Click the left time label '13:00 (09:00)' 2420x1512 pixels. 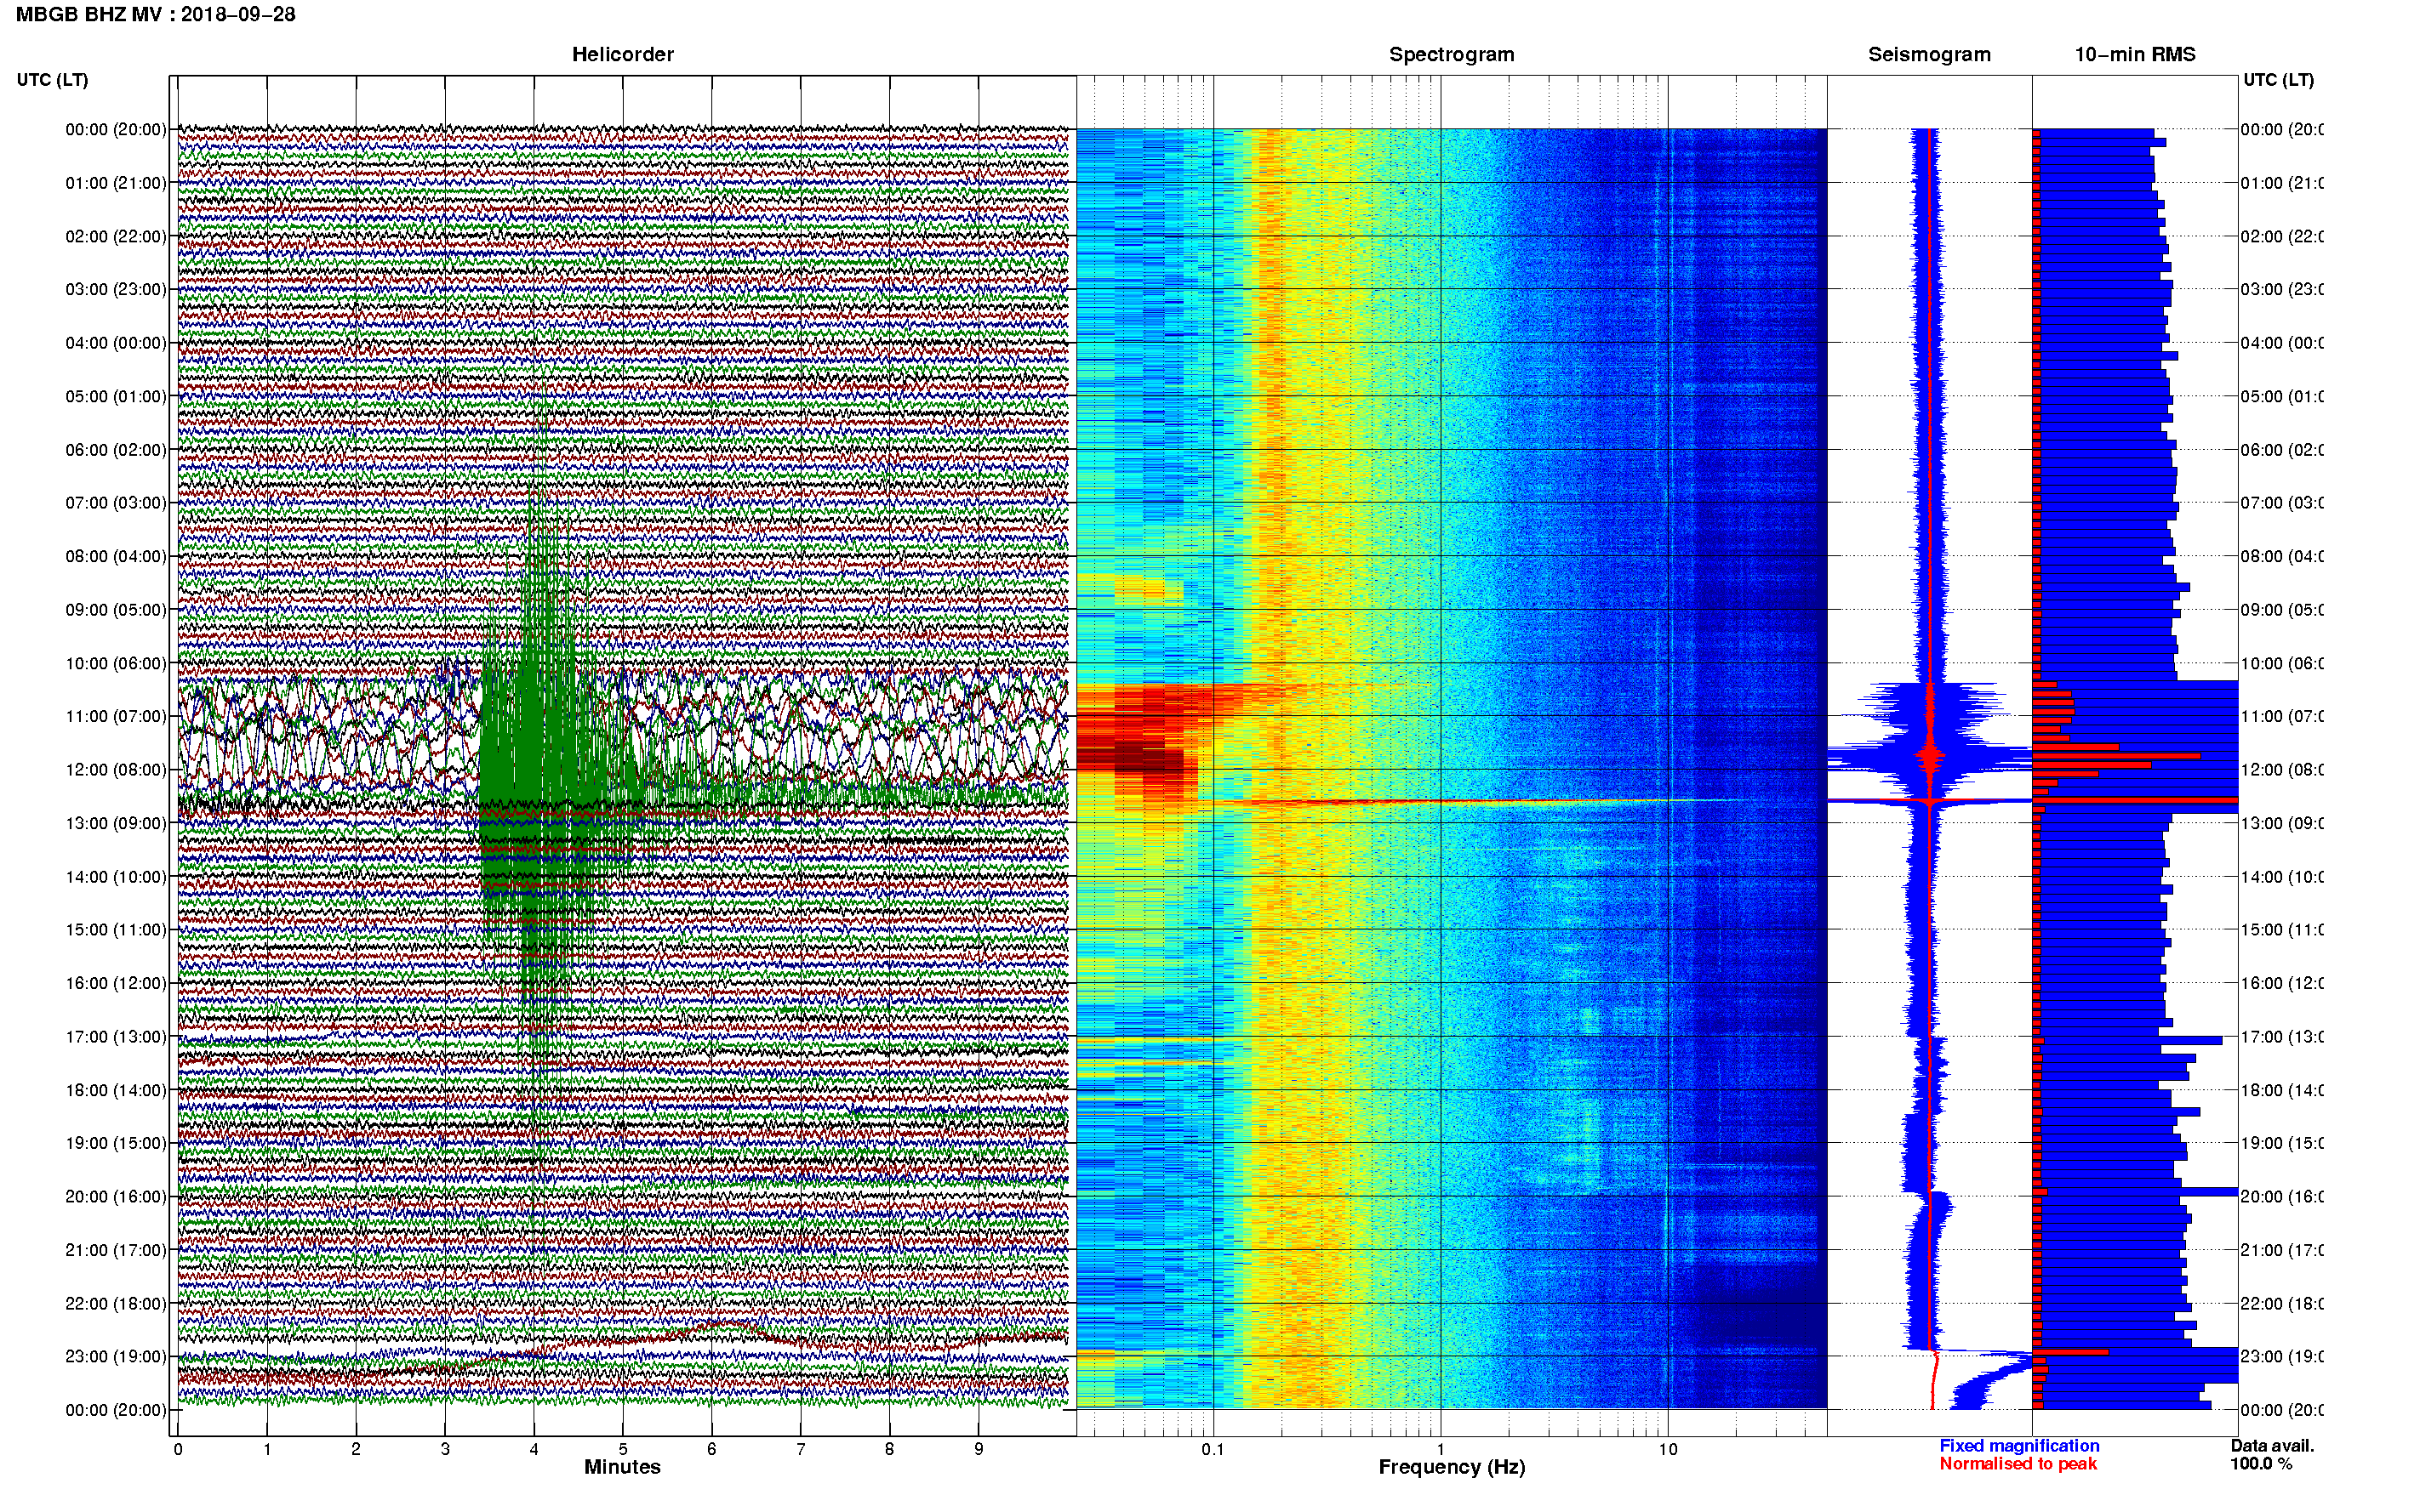pyautogui.click(x=116, y=823)
